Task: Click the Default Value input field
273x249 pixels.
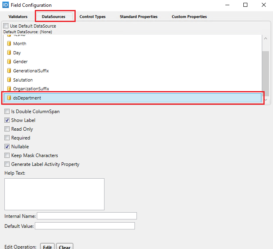Action: 85,226
